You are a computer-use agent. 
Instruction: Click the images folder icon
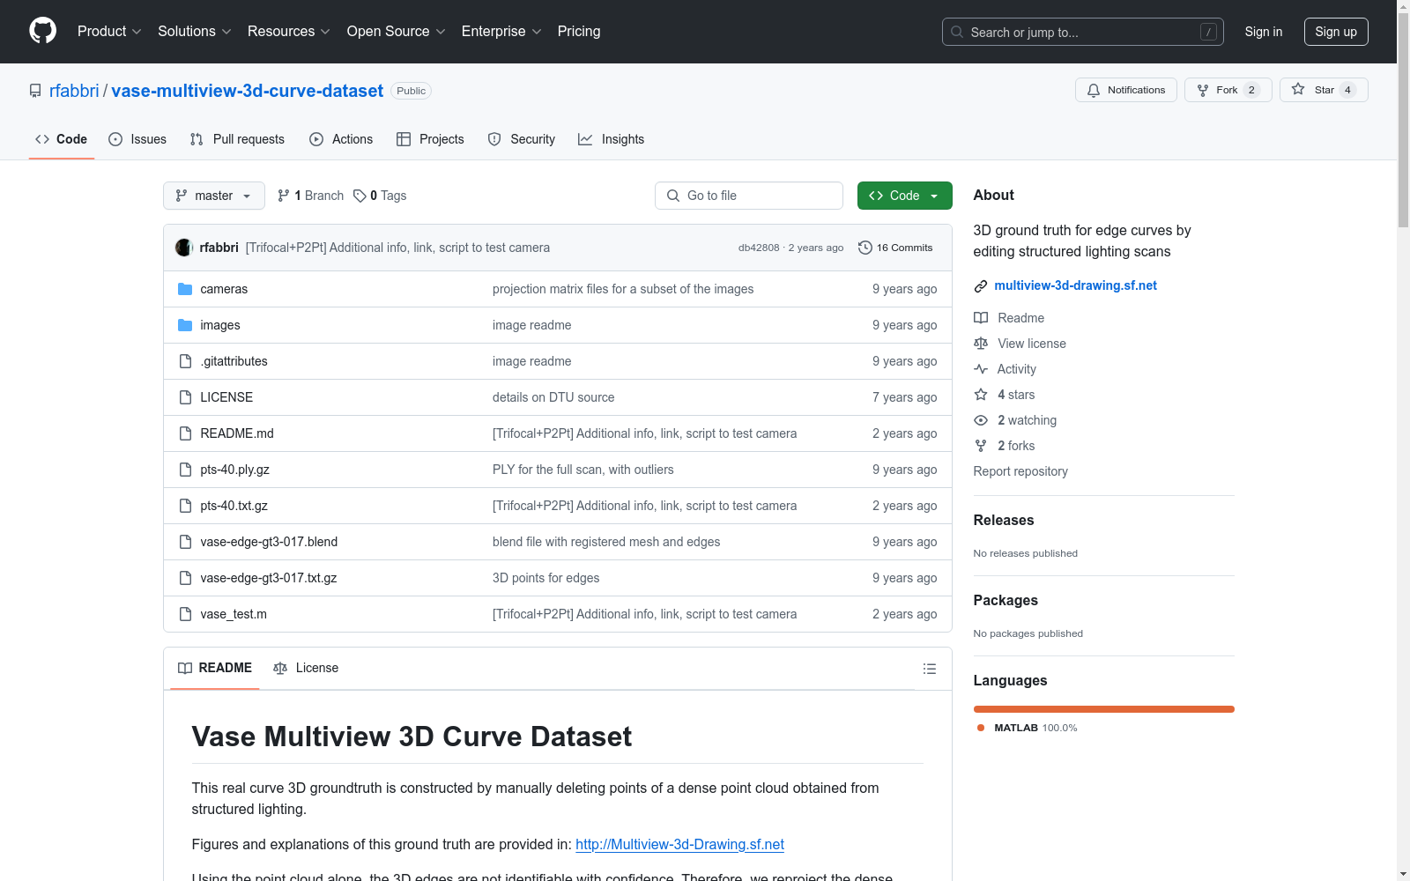(185, 325)
